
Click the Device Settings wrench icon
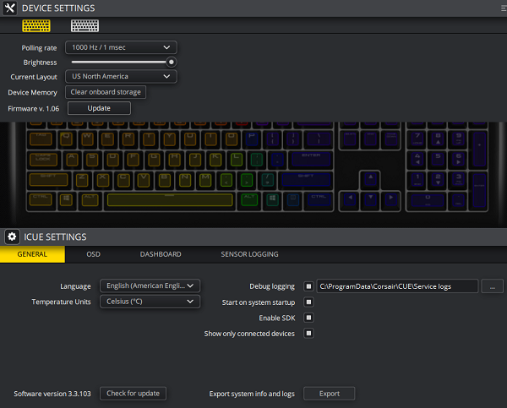11,8
